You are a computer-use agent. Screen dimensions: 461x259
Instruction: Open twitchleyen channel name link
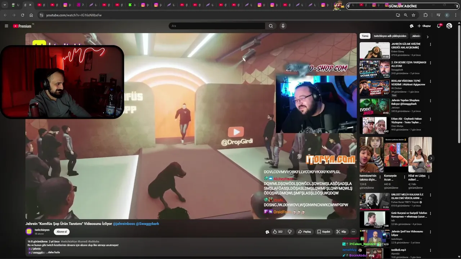(x=42, y=230)
